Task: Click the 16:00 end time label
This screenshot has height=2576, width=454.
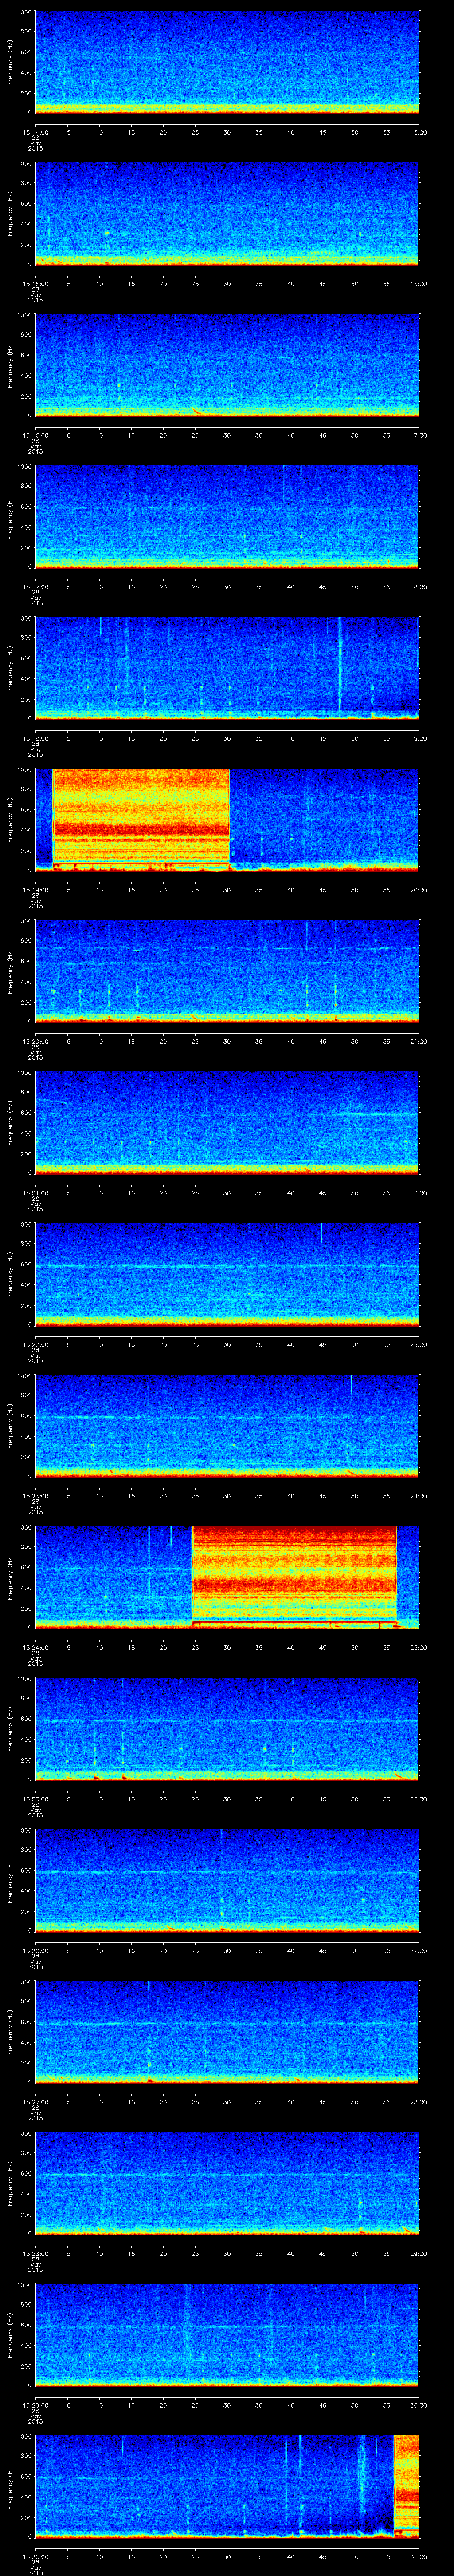Action: point(418,284)
